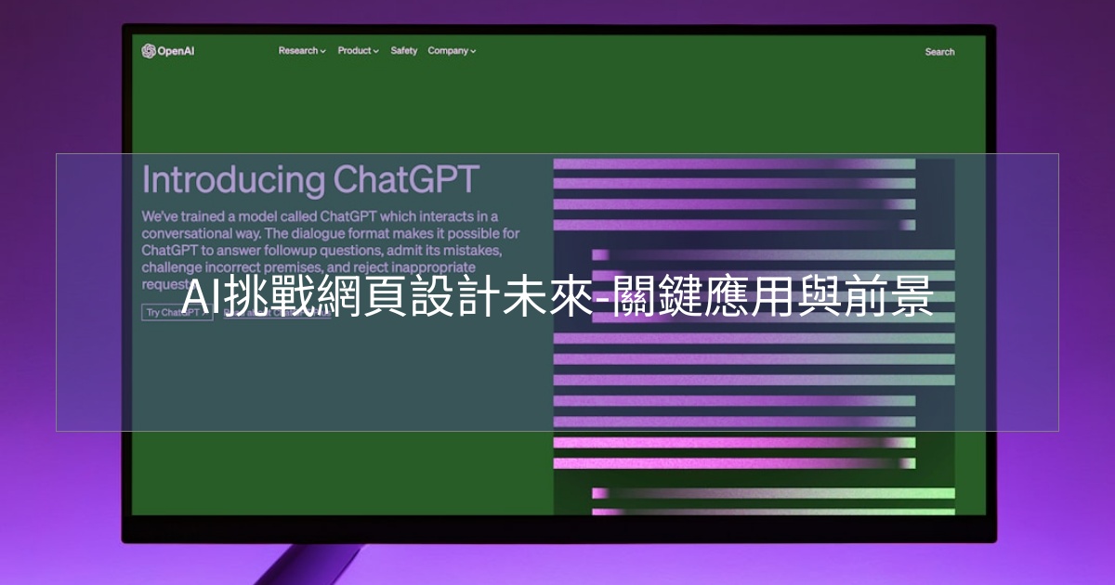Screen dimensions: 1115x585
Task: Expand the Company dropdown chevron
Action: [473, 52]
